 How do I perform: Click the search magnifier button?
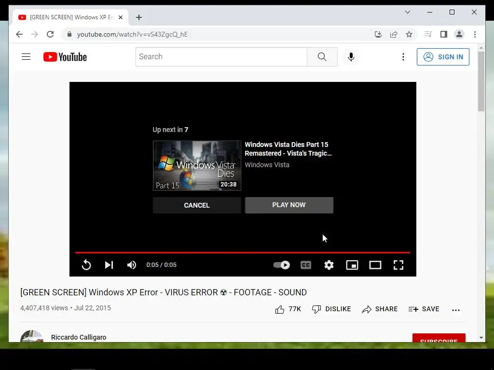click(x=322, y=57)
